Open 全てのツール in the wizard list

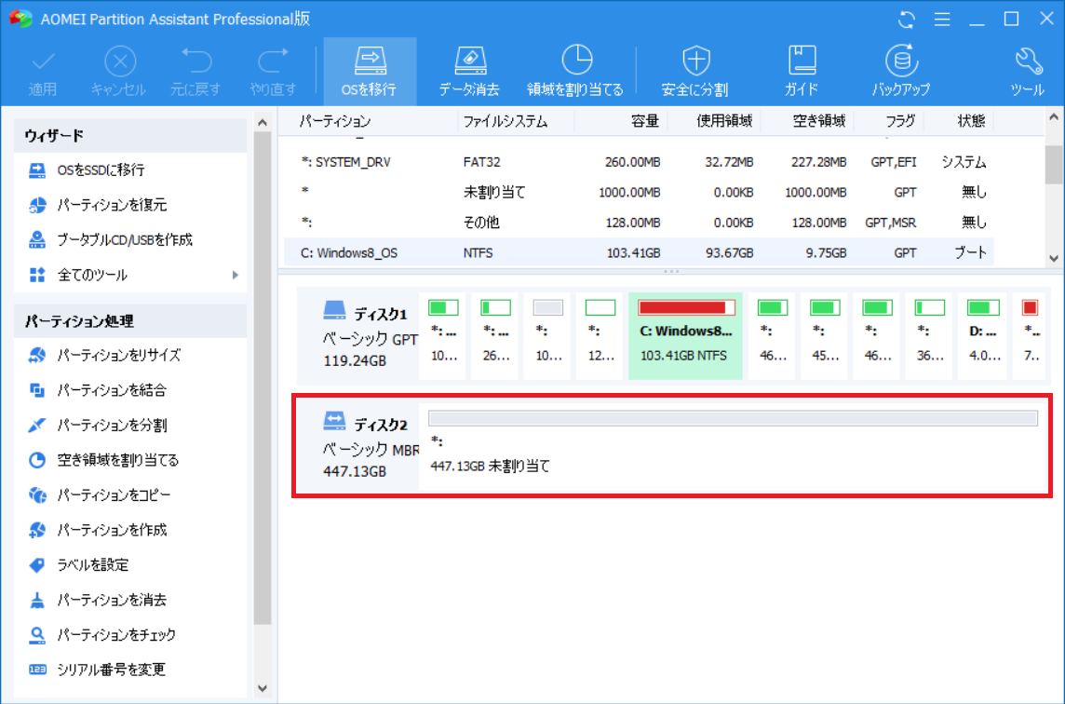pos(91,276)
